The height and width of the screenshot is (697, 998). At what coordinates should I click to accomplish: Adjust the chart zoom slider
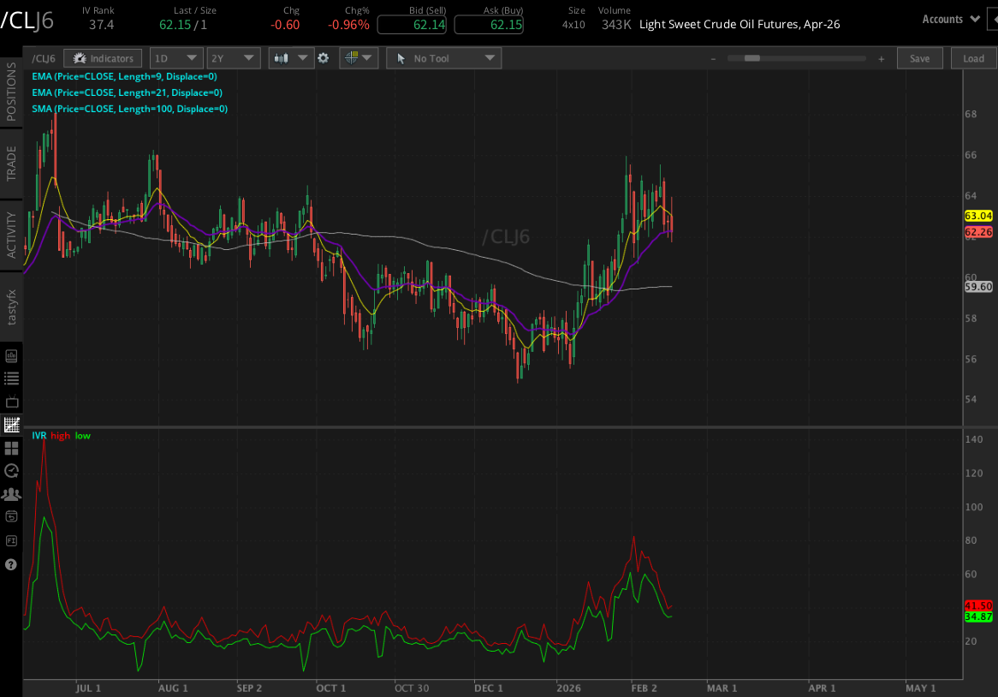coord(753,58)
